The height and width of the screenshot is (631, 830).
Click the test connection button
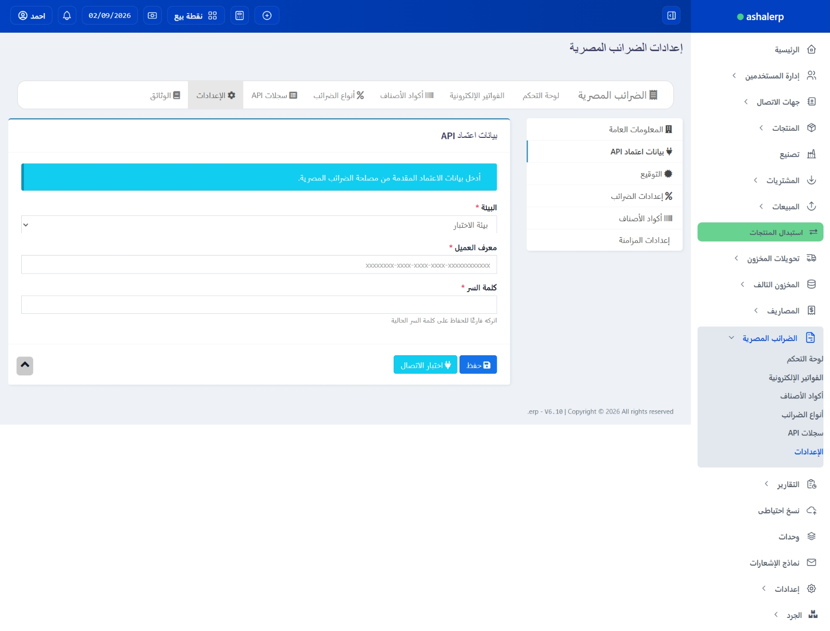point(425,365)
